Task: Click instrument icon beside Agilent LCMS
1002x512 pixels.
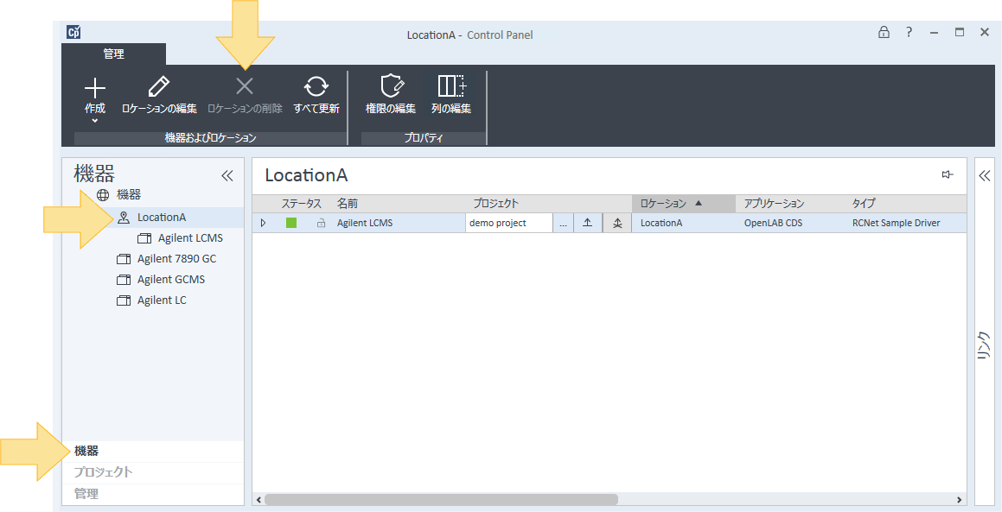Action: (144, 238)
